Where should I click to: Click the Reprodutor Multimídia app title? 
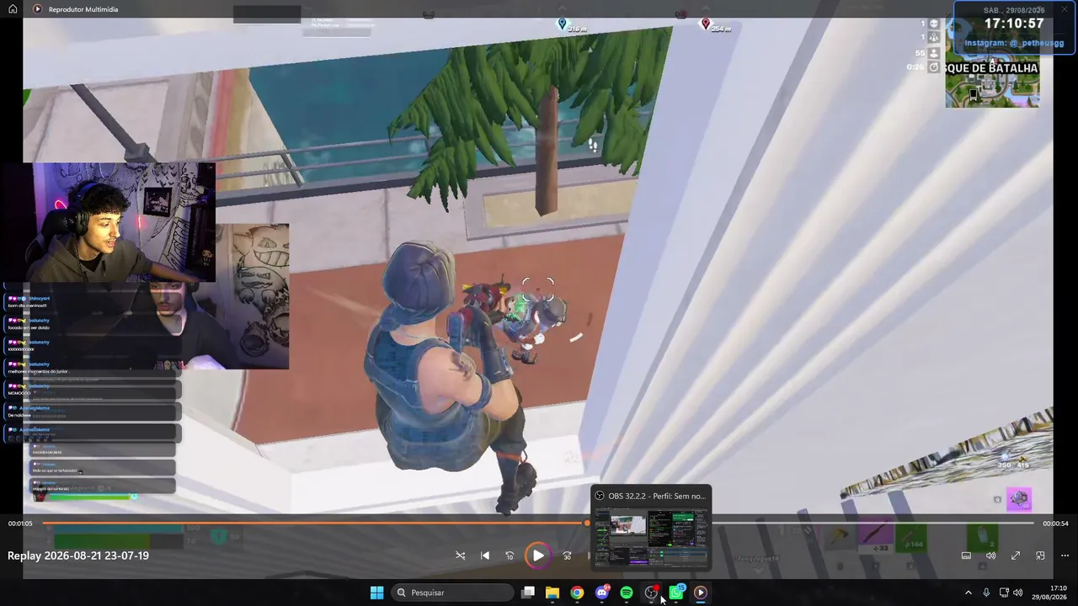point(83,9)
